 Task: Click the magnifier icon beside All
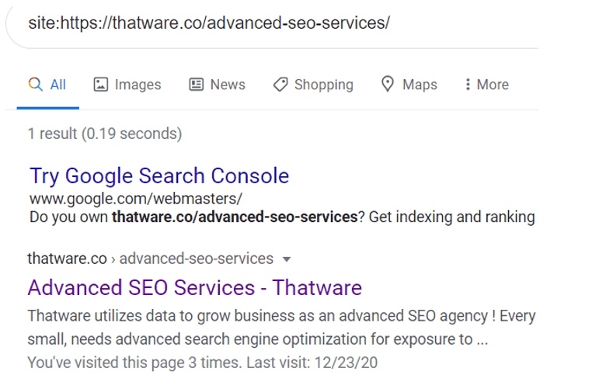tap(35, 85)
